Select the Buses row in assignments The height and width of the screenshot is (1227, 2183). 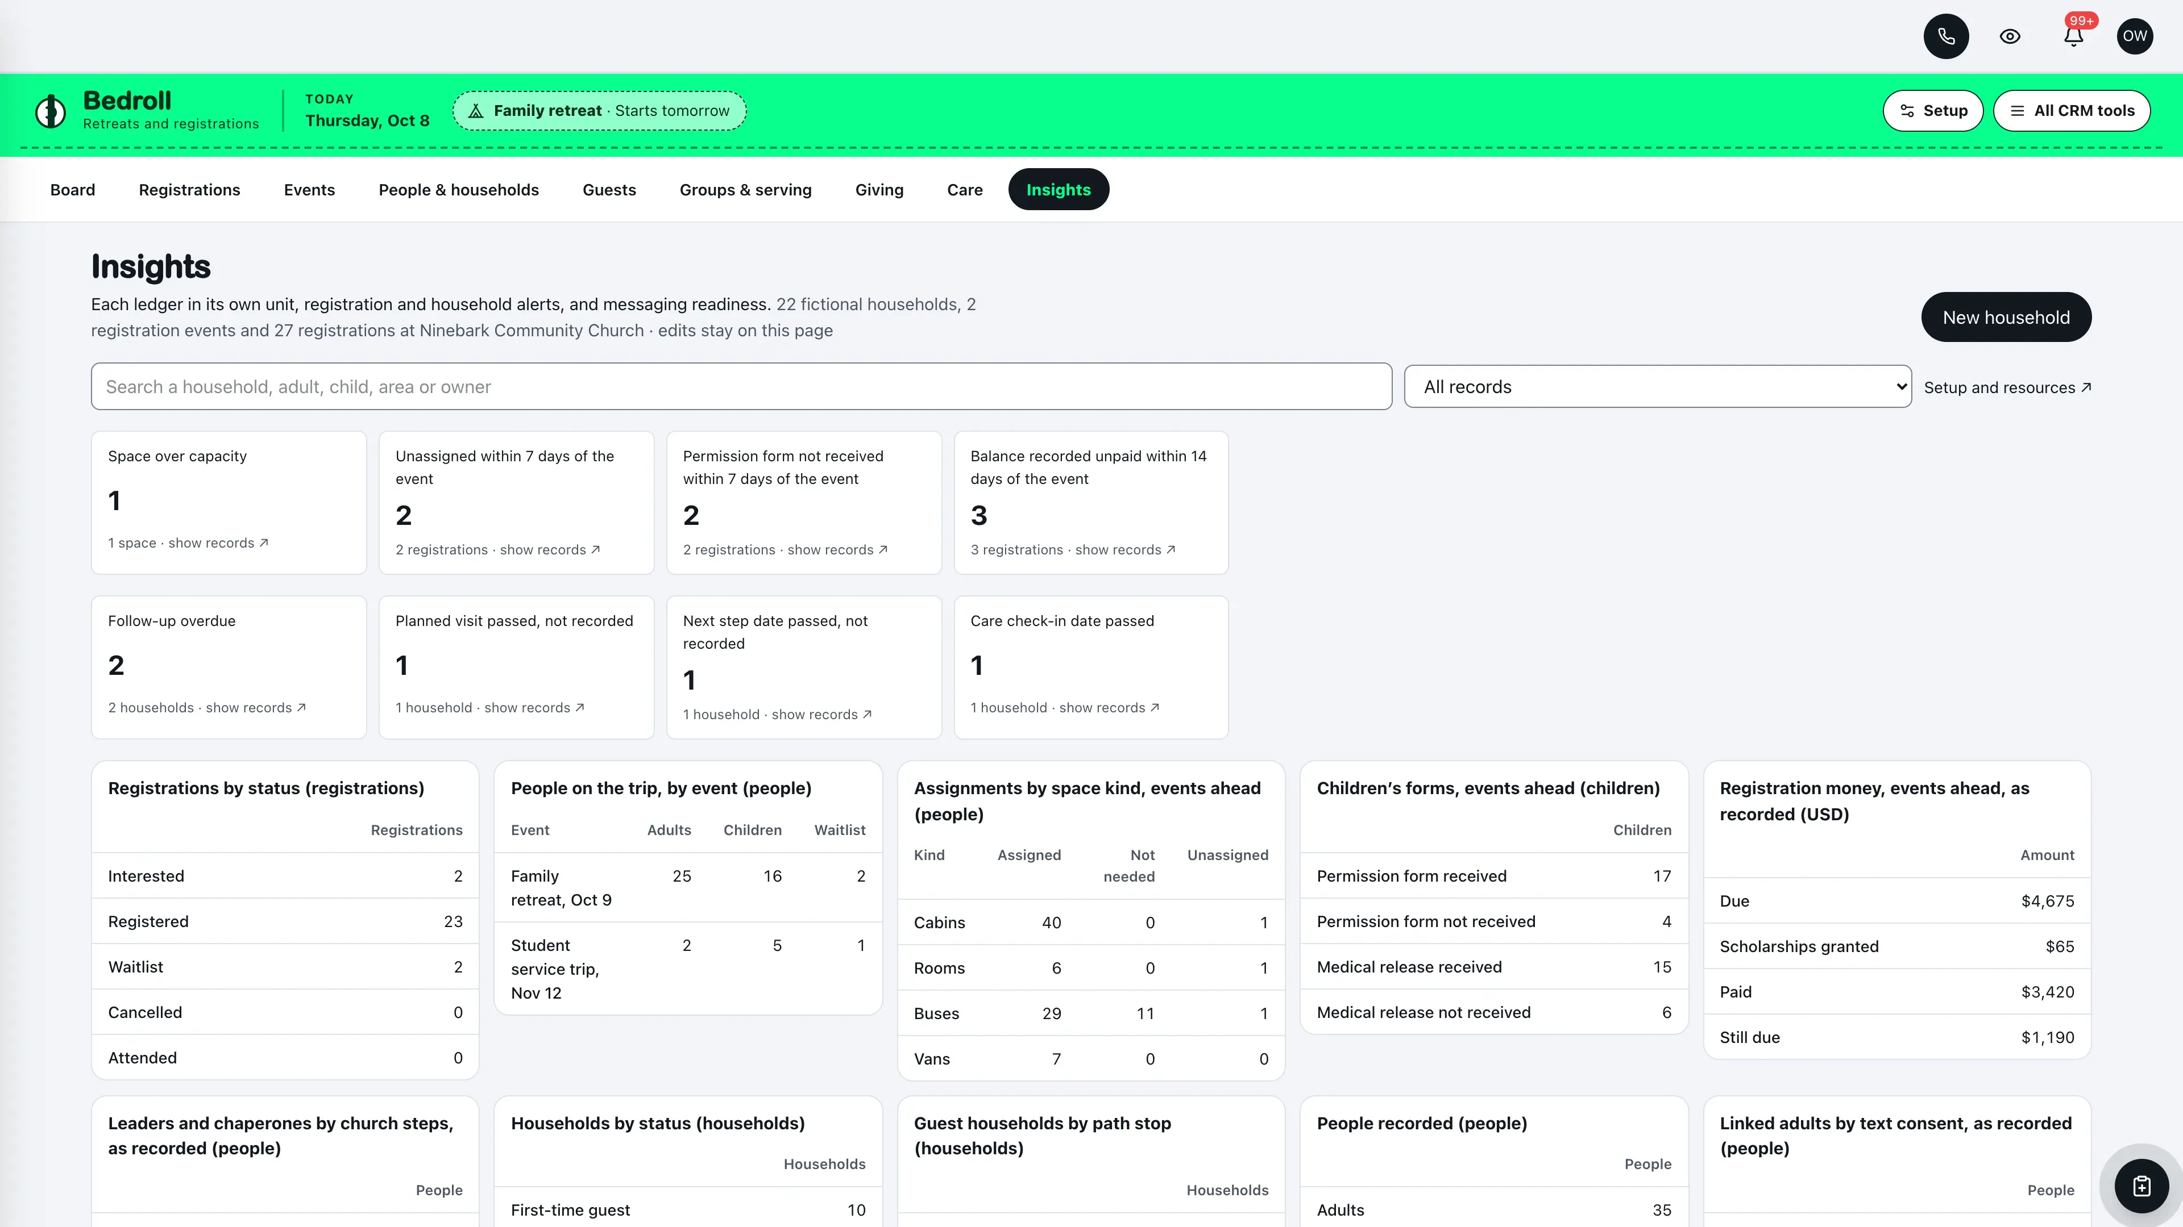coord(1091,1013)
